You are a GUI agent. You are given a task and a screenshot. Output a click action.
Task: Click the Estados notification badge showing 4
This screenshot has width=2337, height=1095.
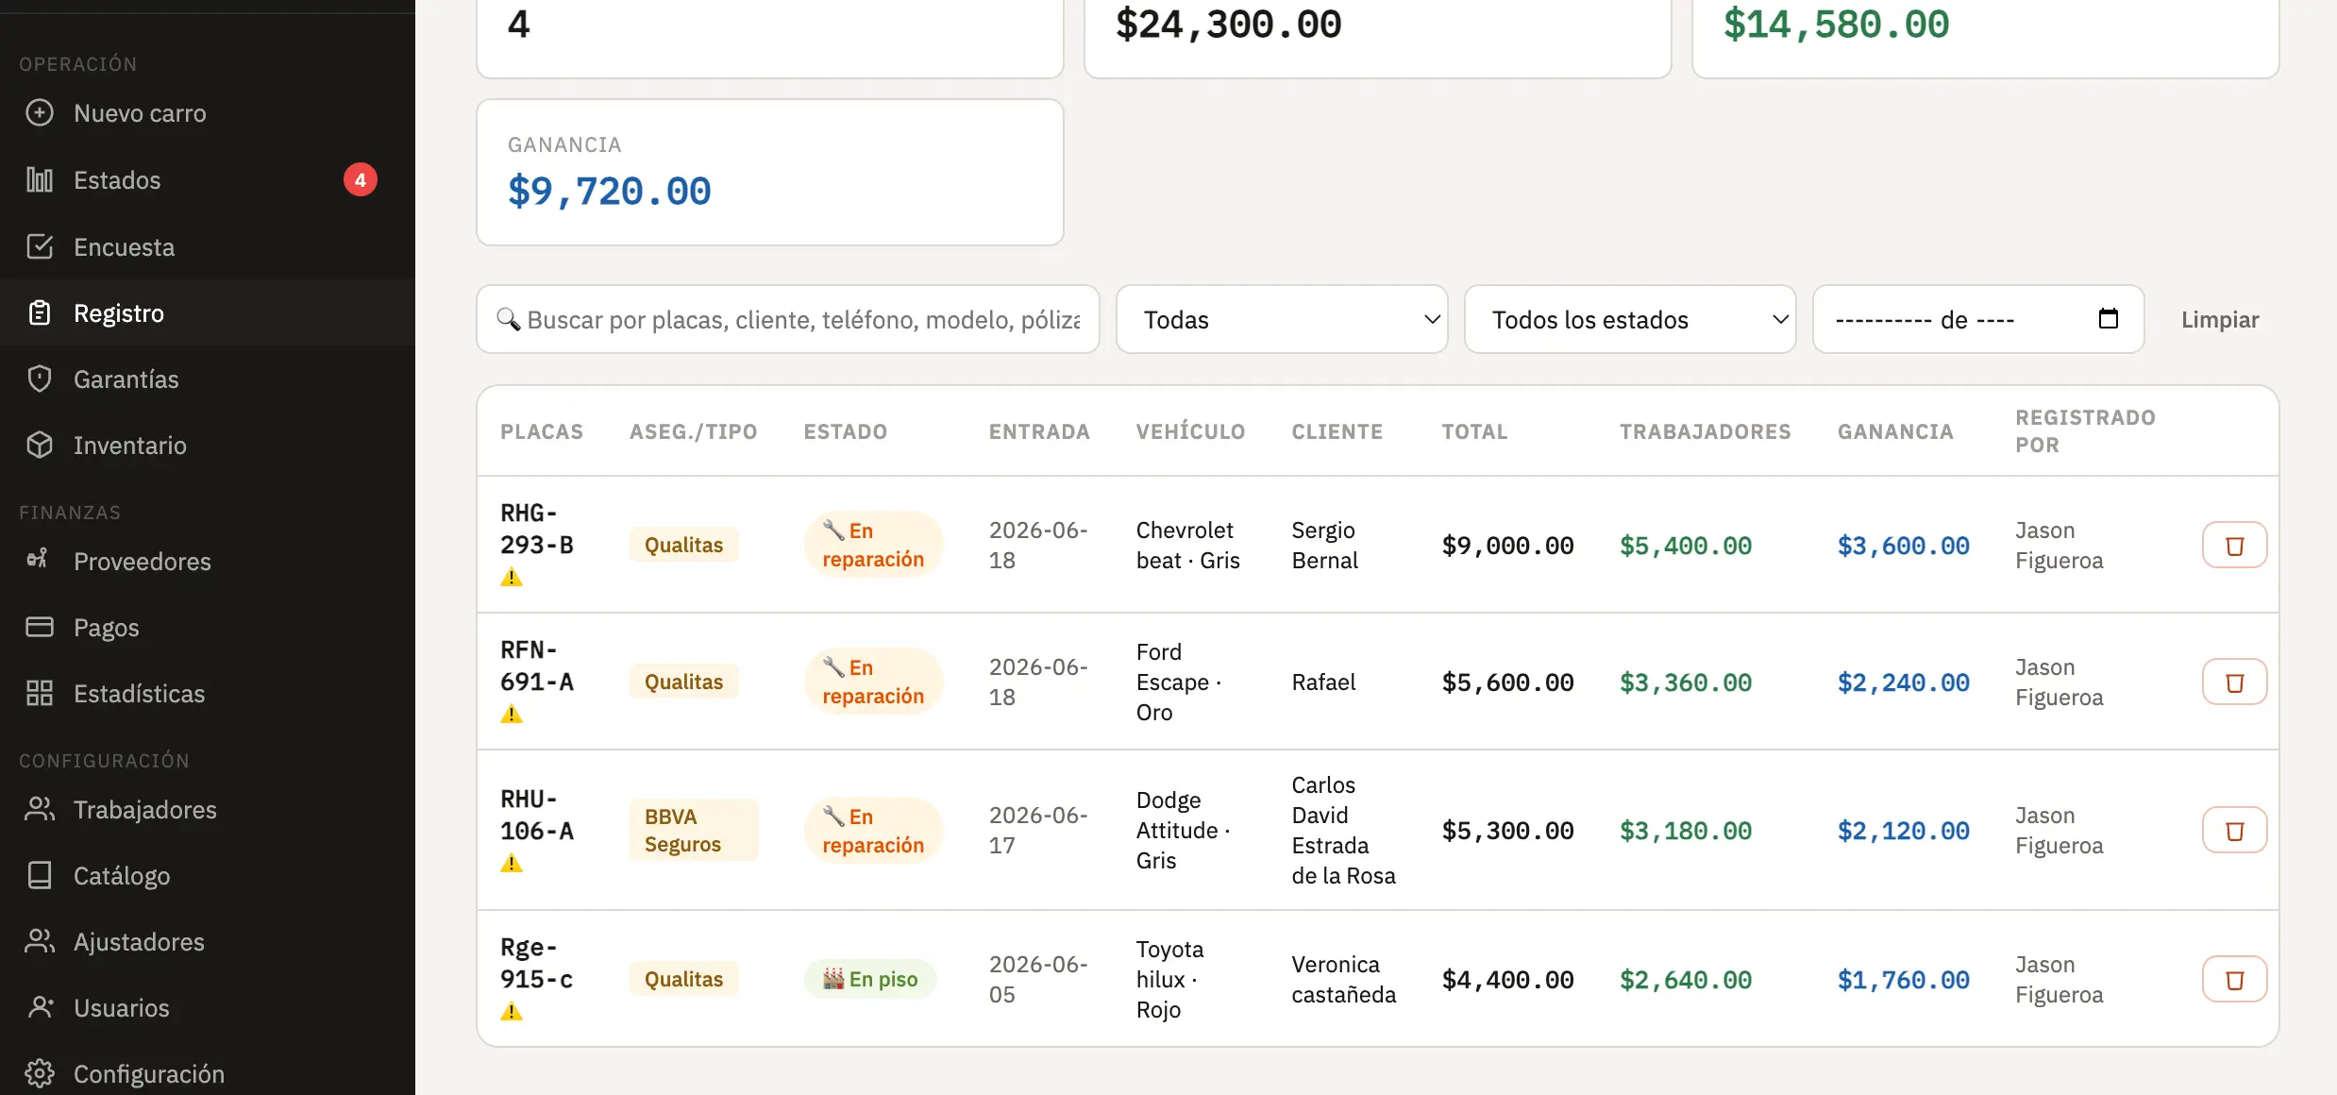(x=360, y=179)
